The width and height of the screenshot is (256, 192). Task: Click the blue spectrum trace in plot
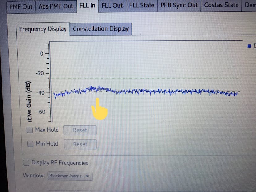(146, 92)
